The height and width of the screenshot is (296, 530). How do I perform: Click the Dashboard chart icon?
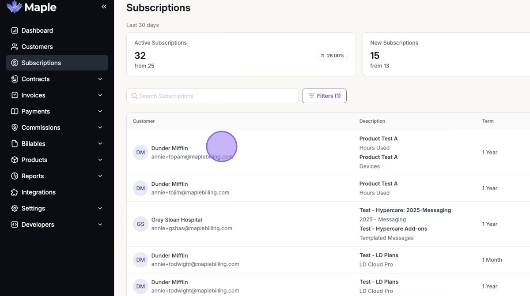(x=15, y=30)
